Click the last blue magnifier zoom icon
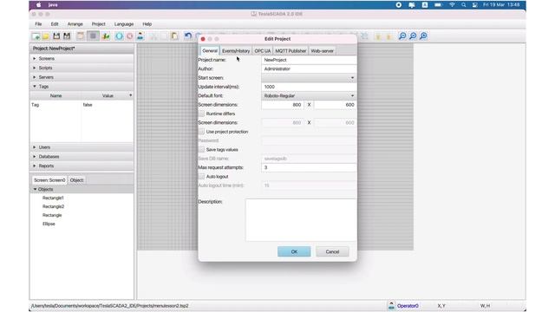The width and height of the screenshot is (555, 312). 423,36
